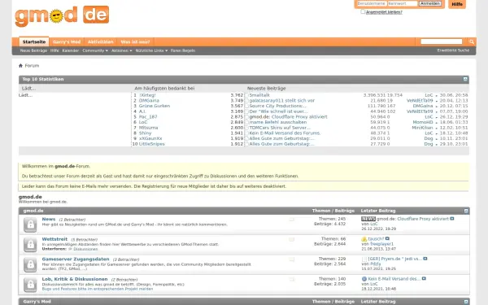Open dropdown arrow for DMGaina on Source City row
This screenshot has height=305, width=488.
click(436, 107)
